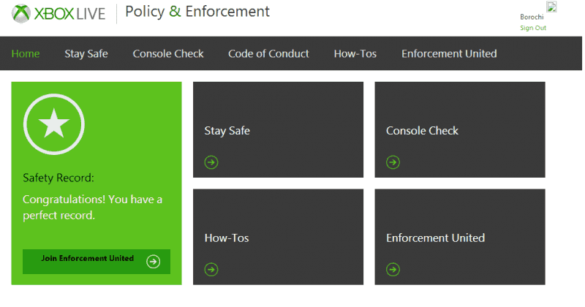This screenshot has width=585, height=307.
Task: Open Enforcement United in navigation bar
Action: [449, 53]
